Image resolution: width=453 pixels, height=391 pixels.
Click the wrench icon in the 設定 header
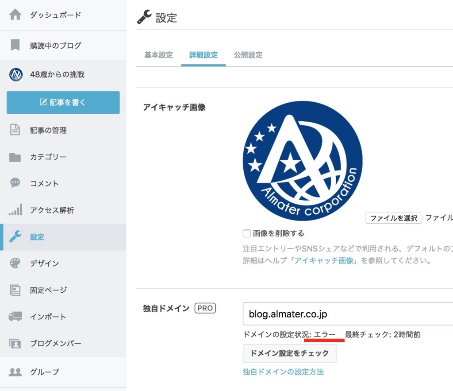[144, 17]
